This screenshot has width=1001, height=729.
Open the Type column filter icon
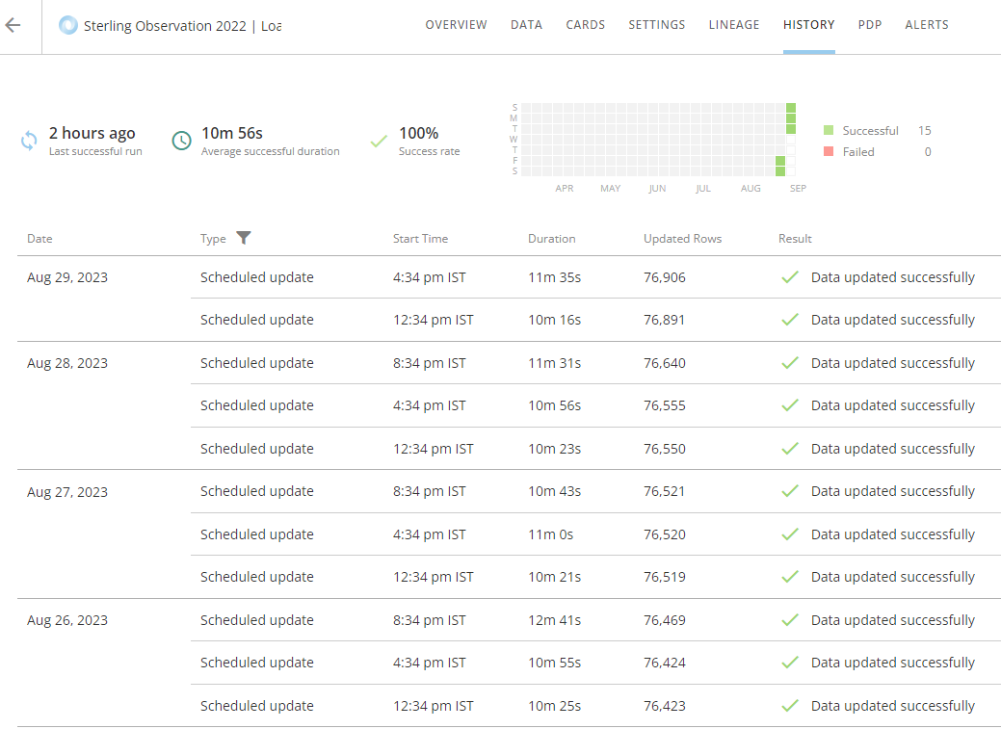point(243,238)
